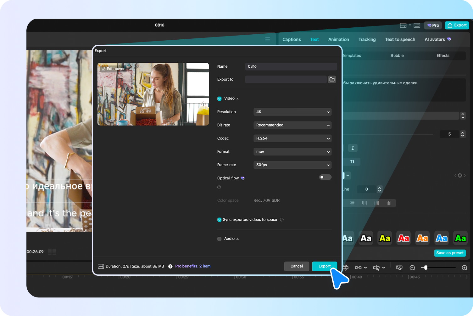Click the Save as preset button
This screenshot has width=473, height=316.
coord(450,253)
